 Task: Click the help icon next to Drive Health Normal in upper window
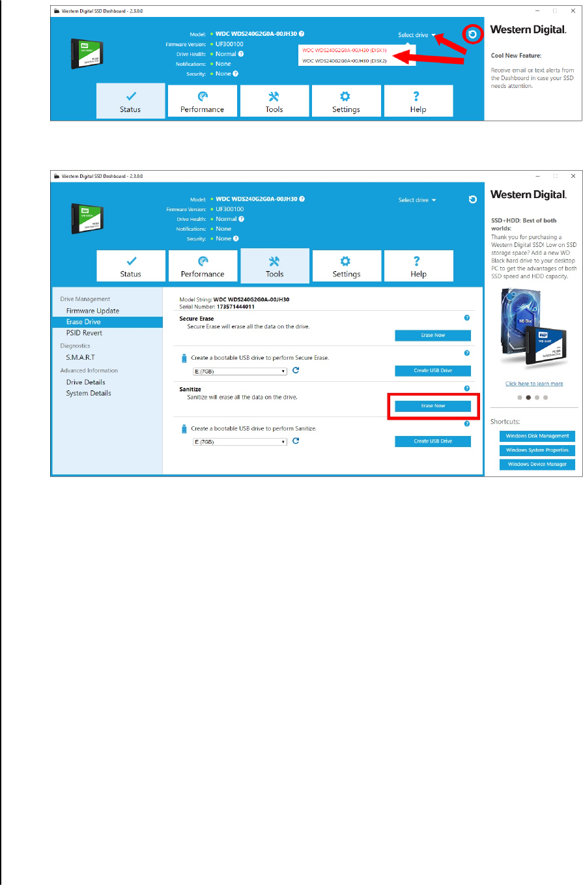(x=241, y=53)
